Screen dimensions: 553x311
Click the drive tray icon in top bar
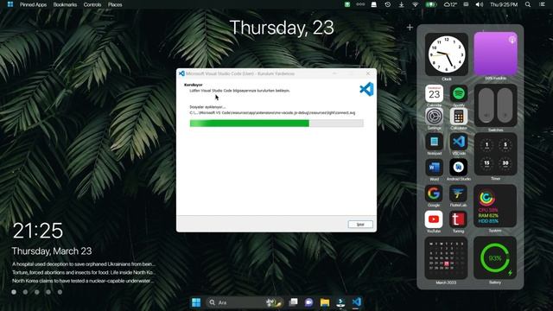click(374, 4)
